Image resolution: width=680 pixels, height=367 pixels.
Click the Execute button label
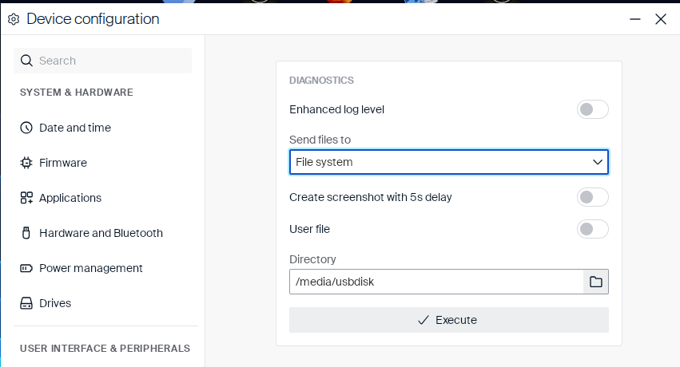(456, 320)
